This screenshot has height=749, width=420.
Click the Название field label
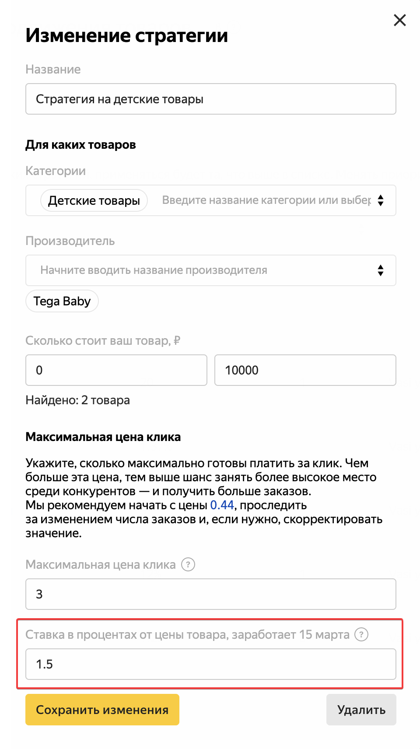tap(53, 70)
